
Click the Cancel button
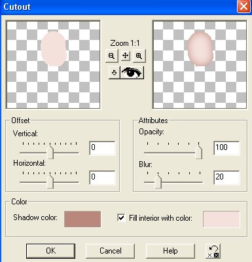(111, 251)
